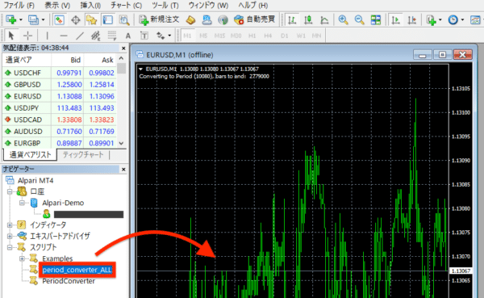Expand the エキスパートアドバイザ tree node
This screenshot has width=484, height=298.
pyautogui.click(x=10, y=236)
